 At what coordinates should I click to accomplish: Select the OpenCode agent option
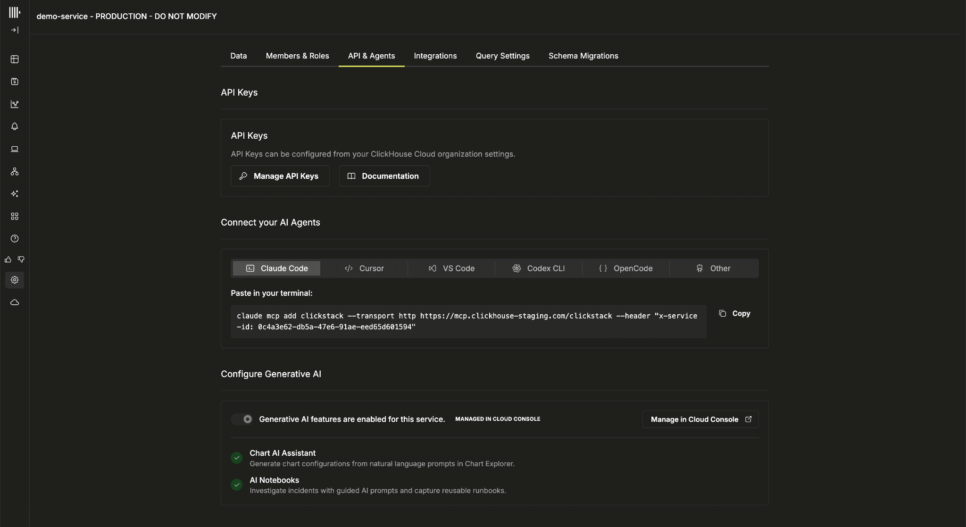click(626, 268)
